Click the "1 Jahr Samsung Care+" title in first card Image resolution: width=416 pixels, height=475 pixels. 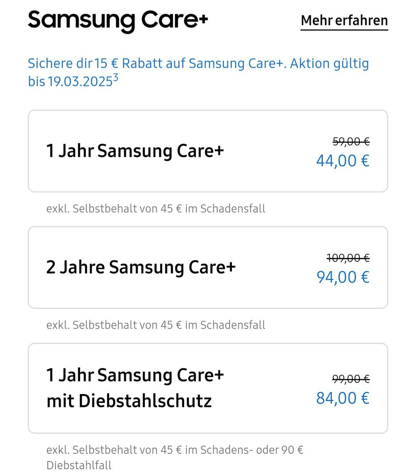tap(135, 151)
